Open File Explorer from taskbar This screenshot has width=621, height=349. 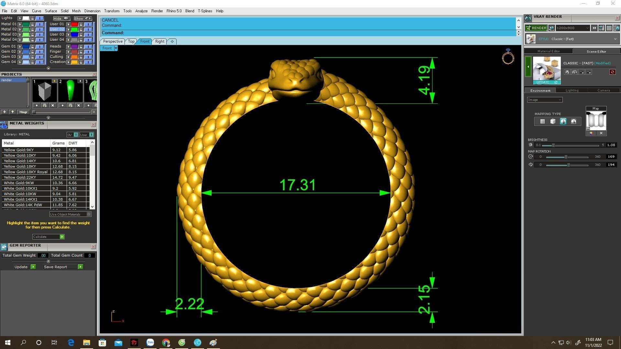click(86, 343)
